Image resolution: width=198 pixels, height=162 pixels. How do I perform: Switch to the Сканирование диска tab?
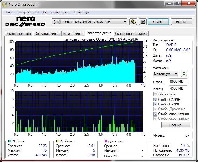tap(131, 34)
